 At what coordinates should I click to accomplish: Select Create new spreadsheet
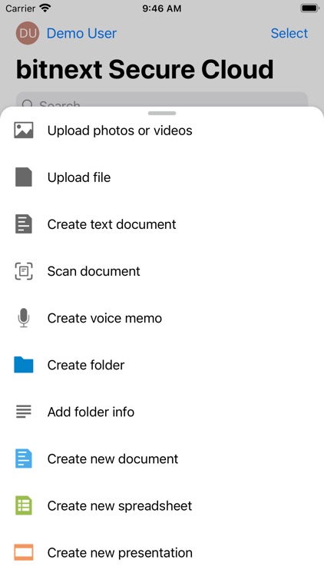120,505
